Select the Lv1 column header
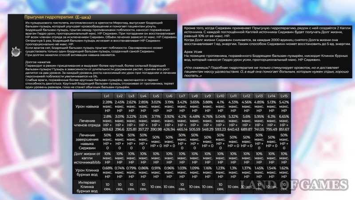Screen dimensions: 355x200 point(106,96)
